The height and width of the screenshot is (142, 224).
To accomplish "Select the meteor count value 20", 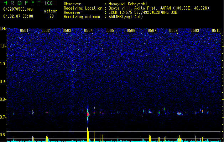I will [52, 16].
